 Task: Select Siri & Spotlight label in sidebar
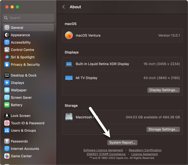coord(23,57)
